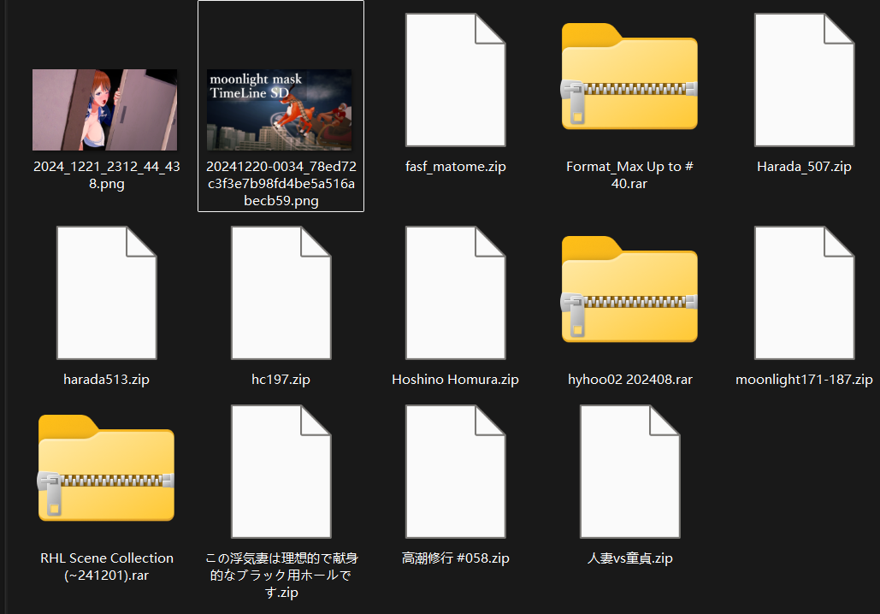This screenshot has height=614, width=880.
Task: Click the RHL Scene Collection (~241201).rar filename
Action: [106, 566]
